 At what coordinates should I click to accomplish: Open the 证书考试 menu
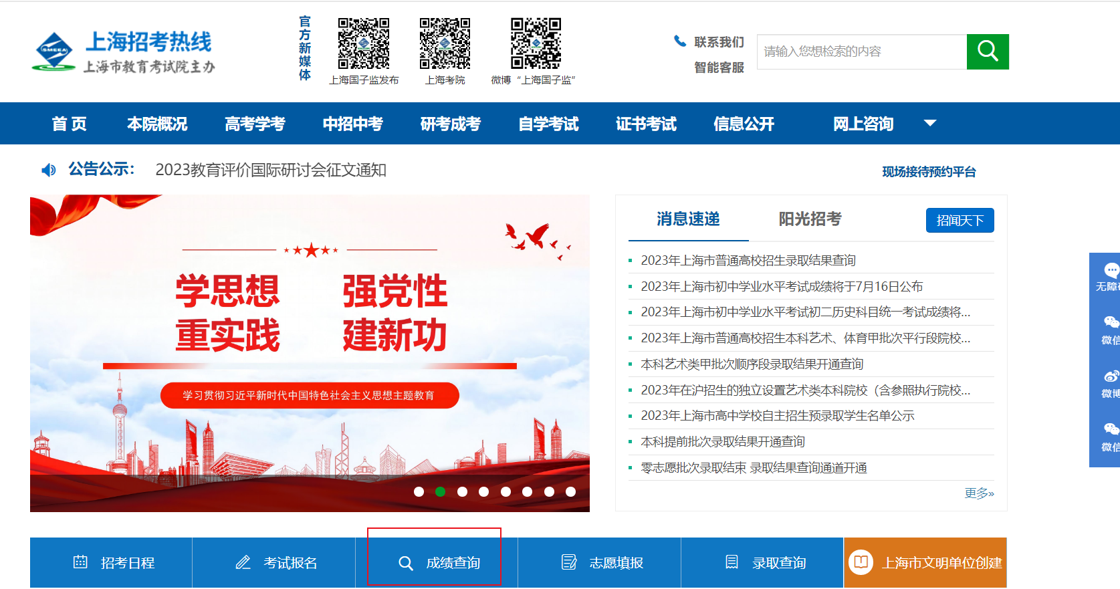coord(646,124)
